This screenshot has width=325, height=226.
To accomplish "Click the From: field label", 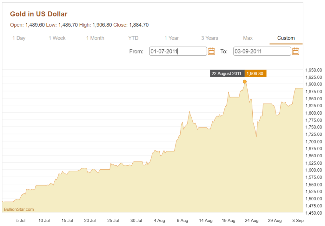I will [136, 51].
